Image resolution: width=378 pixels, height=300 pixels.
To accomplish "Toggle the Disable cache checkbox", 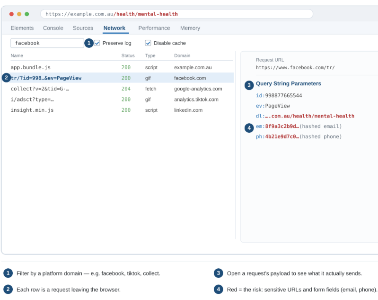I will pyautogui.click(x=148, y=43).
